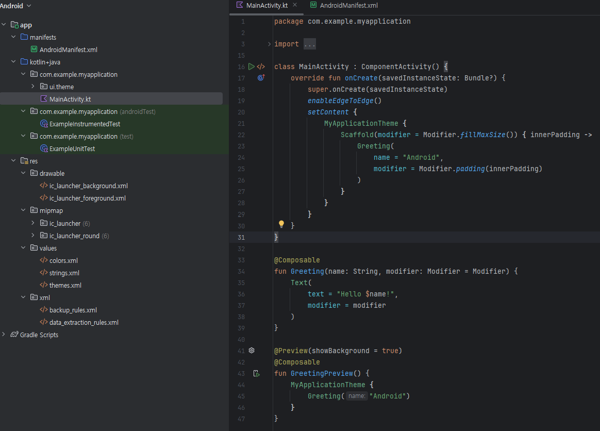The width and height of the screenshot is (600, 431).
Task: Collapse the res folder
Action: (x=13, y=161)
